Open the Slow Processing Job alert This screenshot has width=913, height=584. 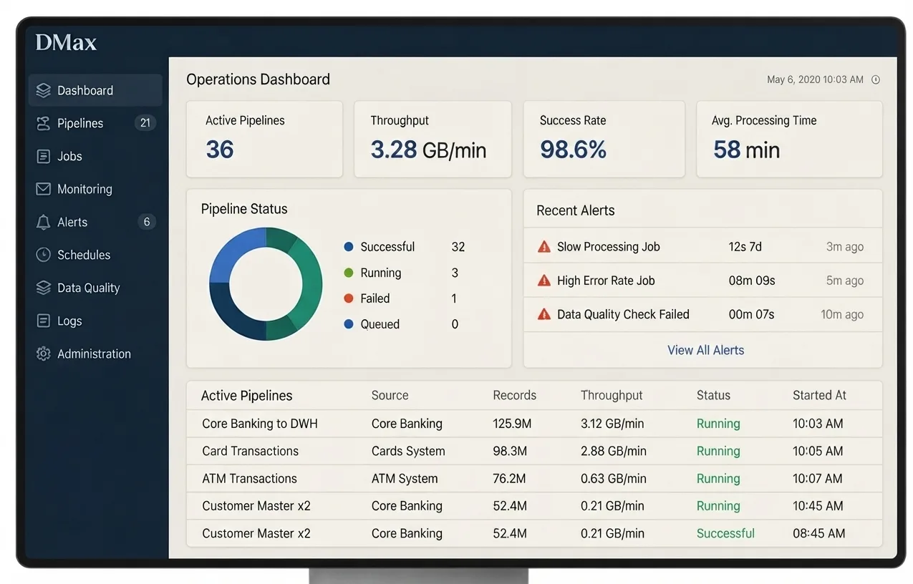tap(702, 247)
